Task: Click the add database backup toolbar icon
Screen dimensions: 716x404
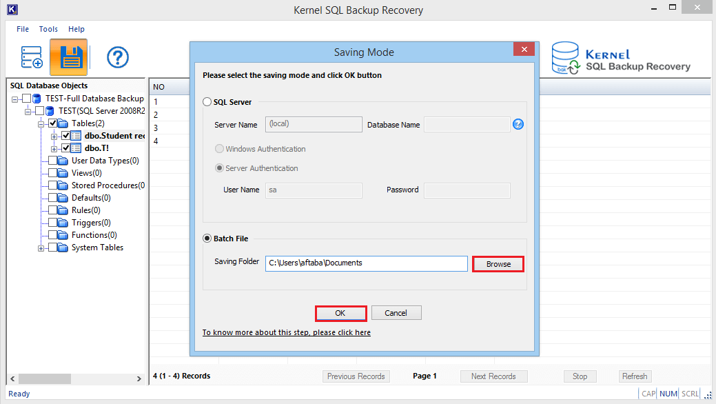Action: (32, 57)
